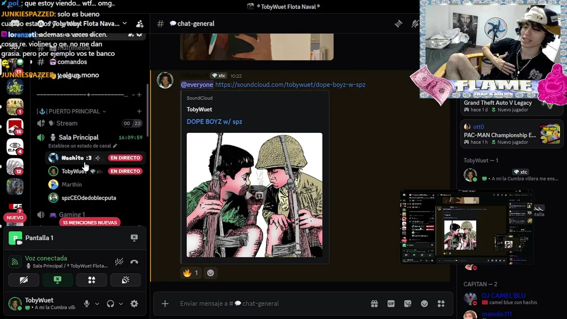Open connection quality signal icon
This screenshot has width=567, height=319.
(15, 262)
